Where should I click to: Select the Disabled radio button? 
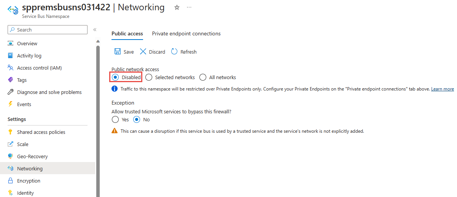(x=115, y=77)
